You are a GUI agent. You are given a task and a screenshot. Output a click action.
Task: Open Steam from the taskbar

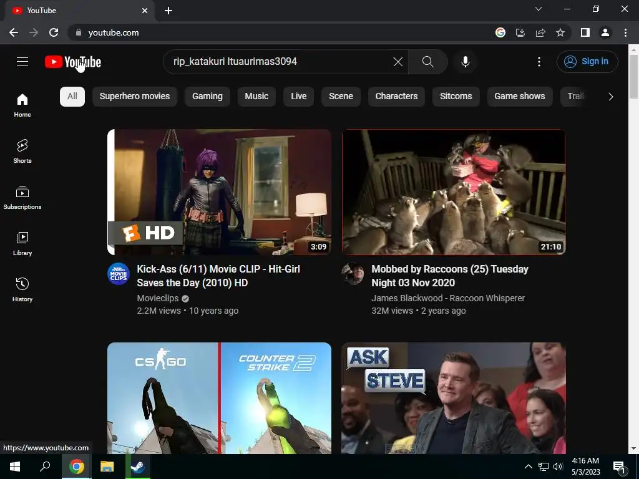pos(137,467)
